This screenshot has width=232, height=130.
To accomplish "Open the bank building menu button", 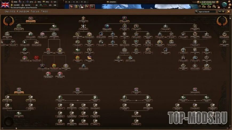I will 77,6.
